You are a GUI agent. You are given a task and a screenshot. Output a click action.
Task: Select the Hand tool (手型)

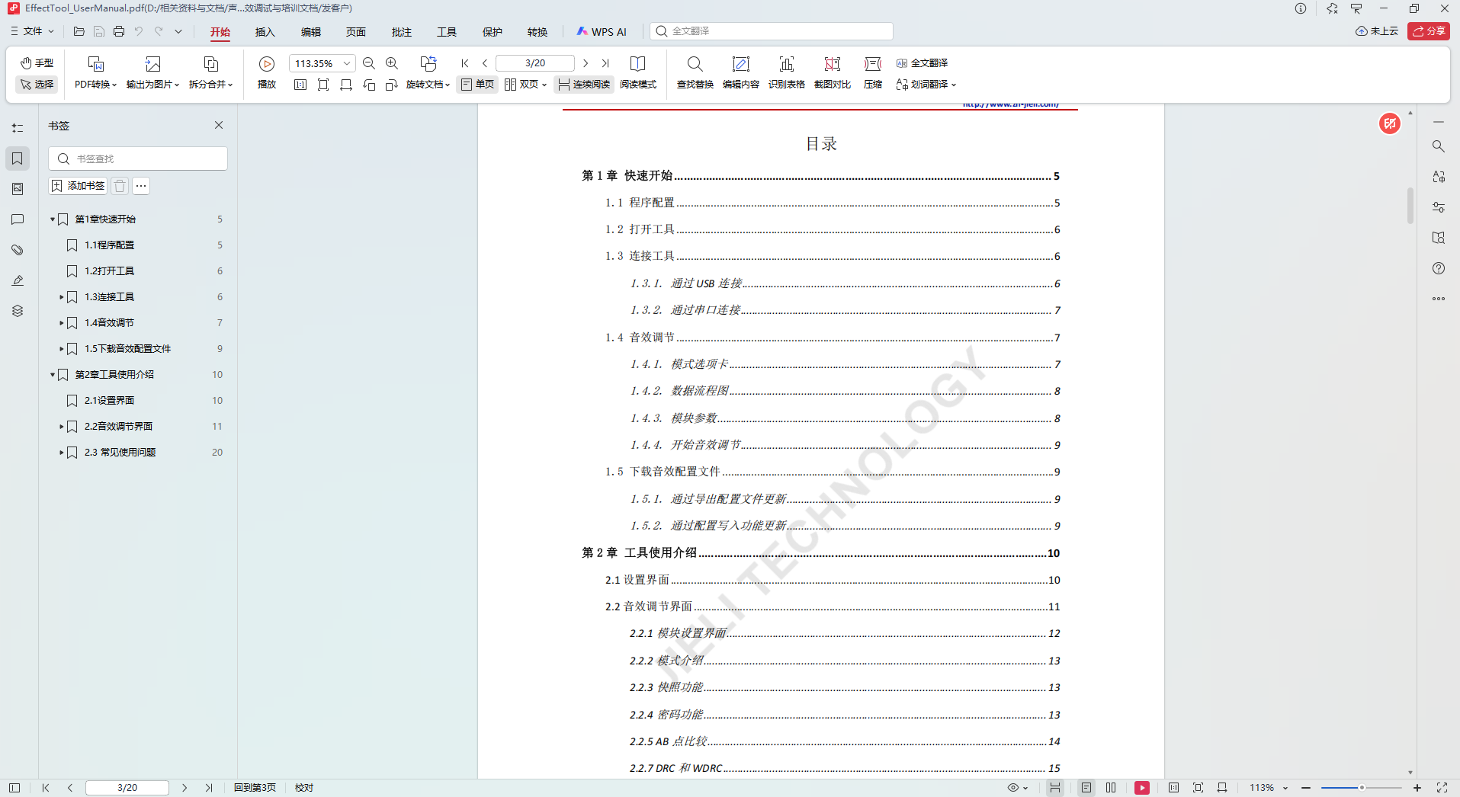(x=37, y=63)
